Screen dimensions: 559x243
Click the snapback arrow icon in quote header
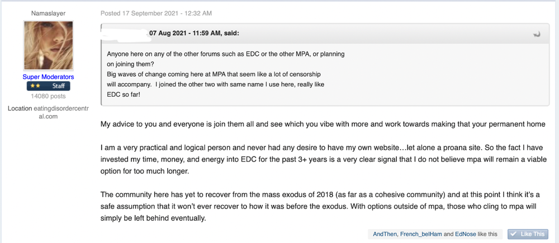pos(537,34)
